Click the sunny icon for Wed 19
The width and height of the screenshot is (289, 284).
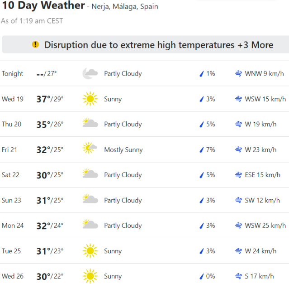pyautogui.click(x=90, y=99)
